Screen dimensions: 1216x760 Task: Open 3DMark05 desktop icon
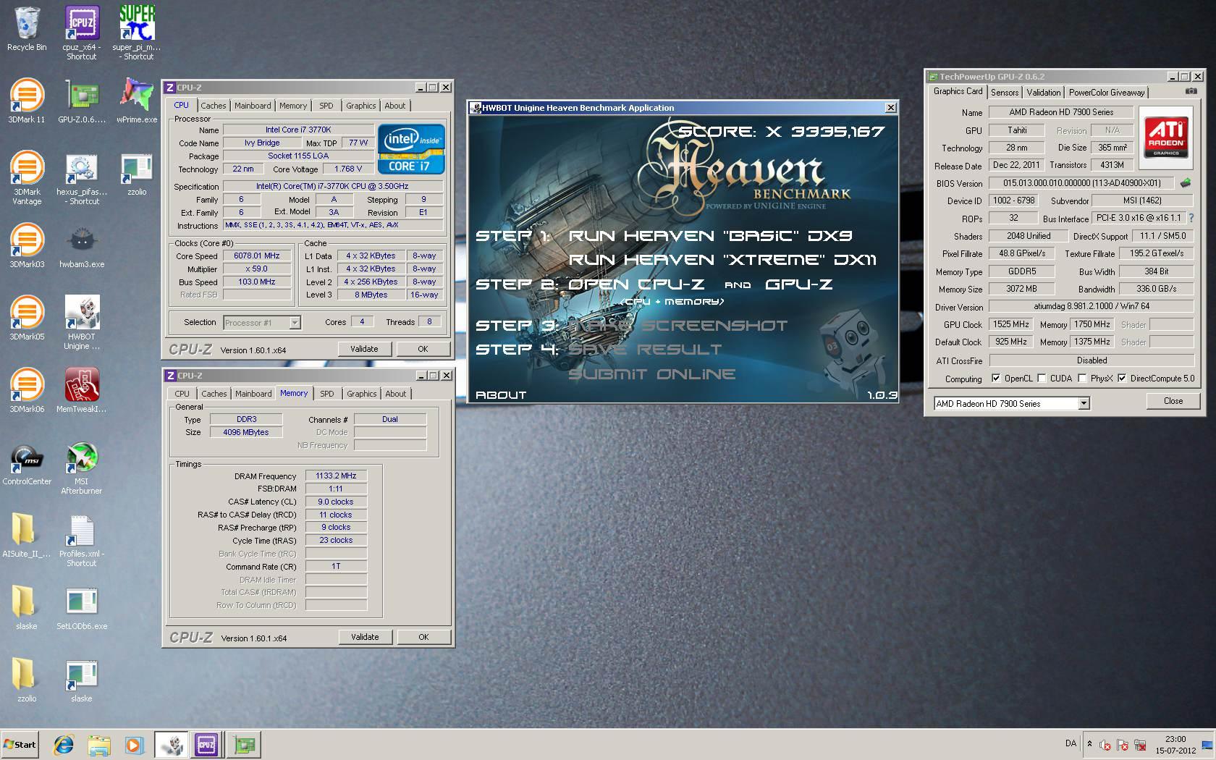click(27, 318)
